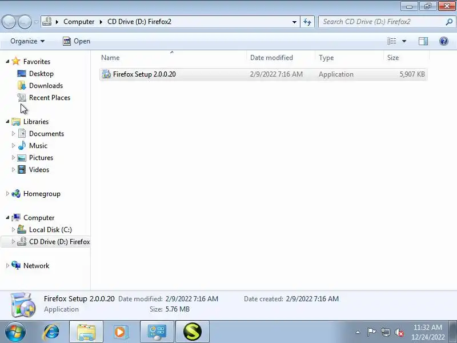
Task: Sort by the Size column header
Action: tap(407, 58)
